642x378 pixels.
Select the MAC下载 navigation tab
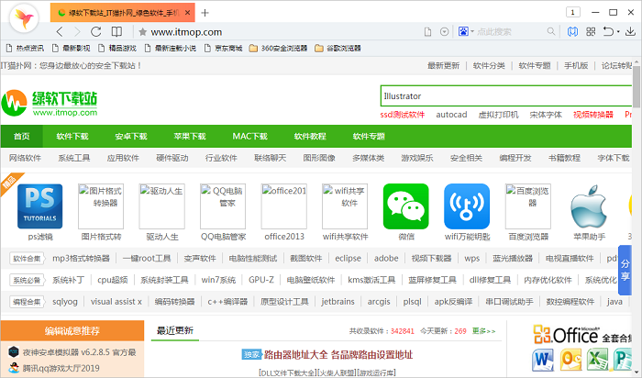click(249, 137)
